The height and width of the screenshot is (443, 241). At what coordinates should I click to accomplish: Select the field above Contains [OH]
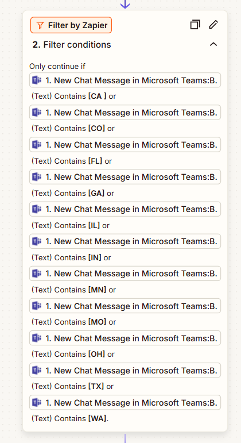(125, 338)
